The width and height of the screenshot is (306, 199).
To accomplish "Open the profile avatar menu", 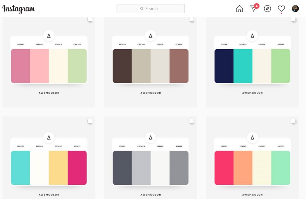I will (295, 9).
